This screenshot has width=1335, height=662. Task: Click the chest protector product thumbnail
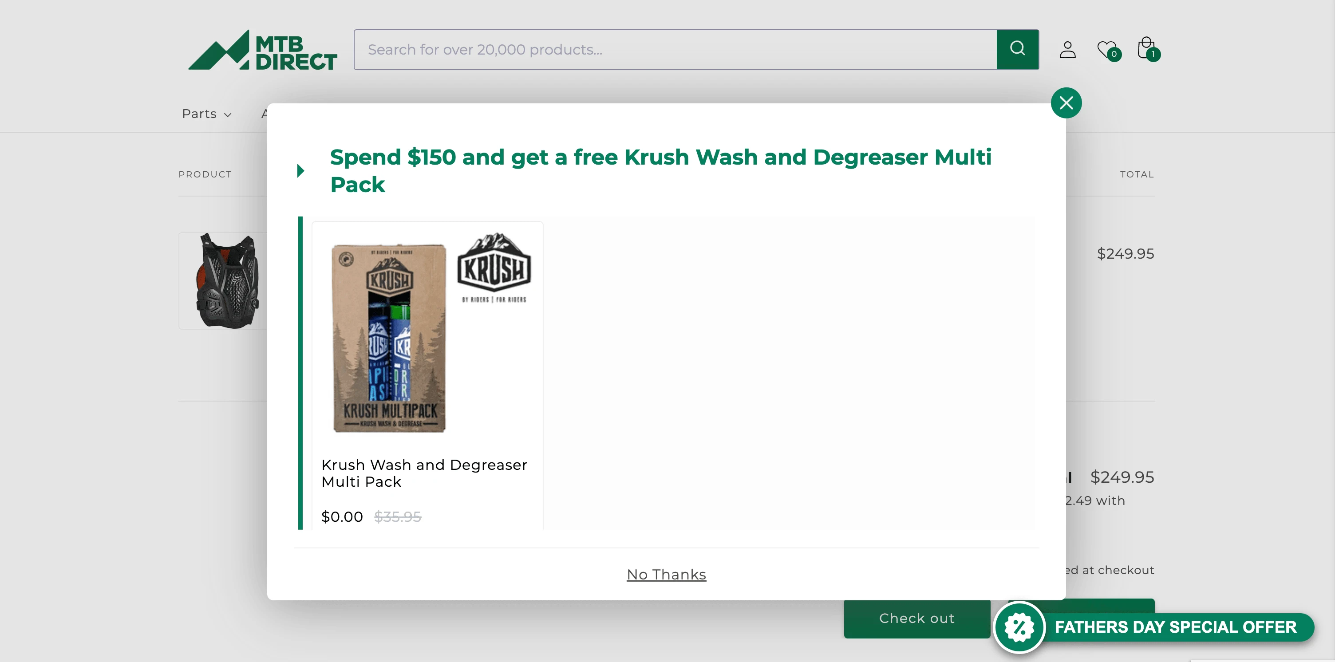[226, 280]
